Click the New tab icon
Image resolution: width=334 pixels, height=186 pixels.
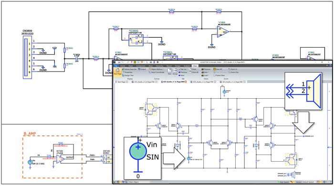tap(169, 71)
